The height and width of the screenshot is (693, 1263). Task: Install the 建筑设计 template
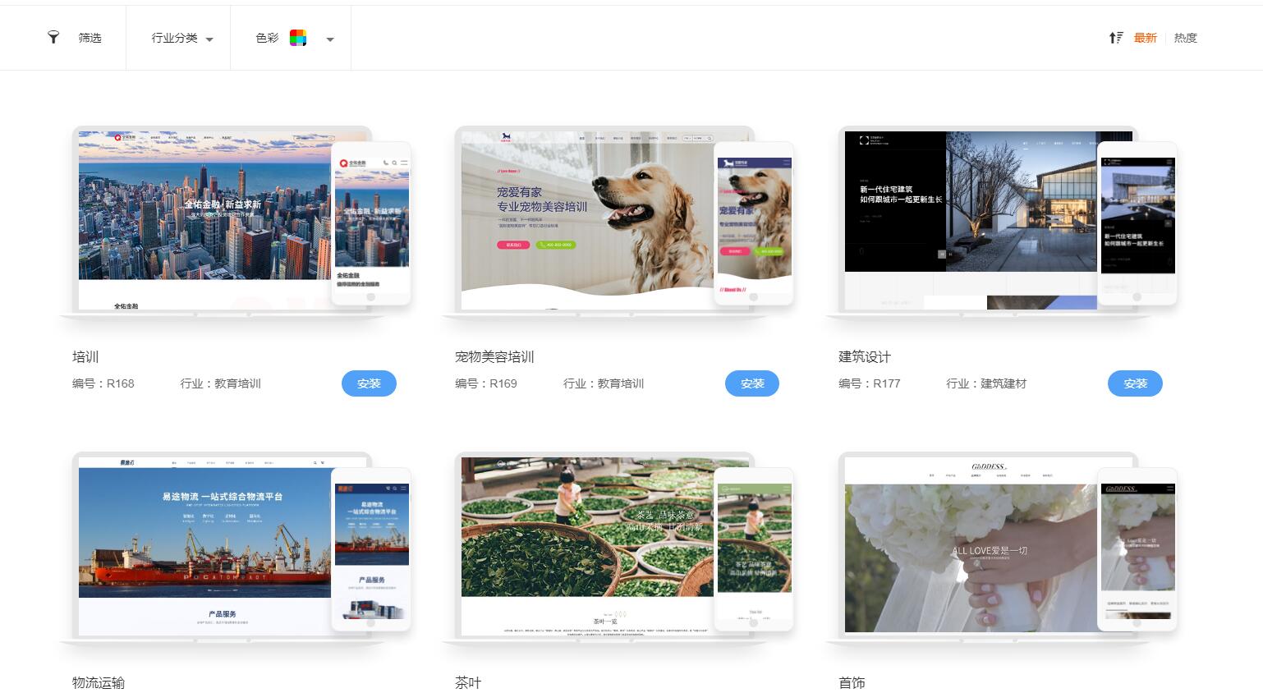(x=1135, y=383)
